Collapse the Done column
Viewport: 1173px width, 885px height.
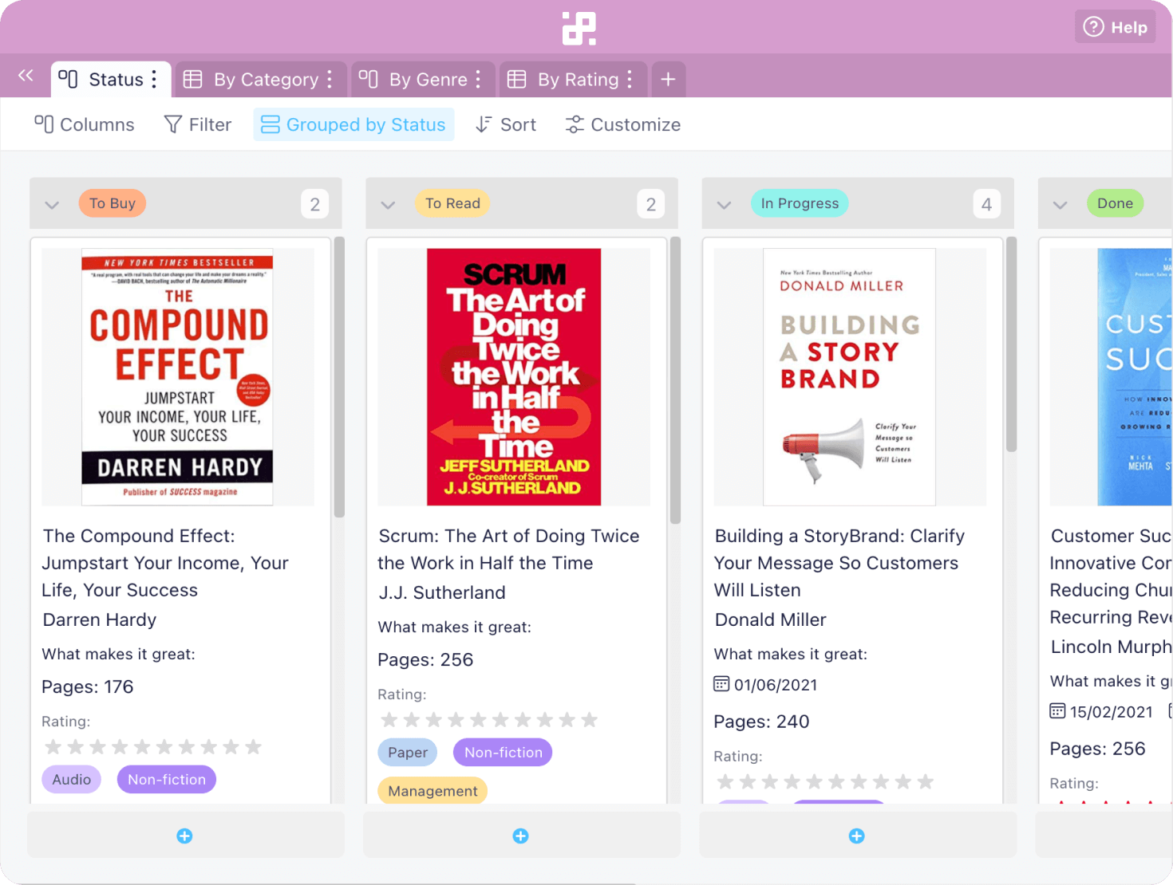[x=1060, y=204]
